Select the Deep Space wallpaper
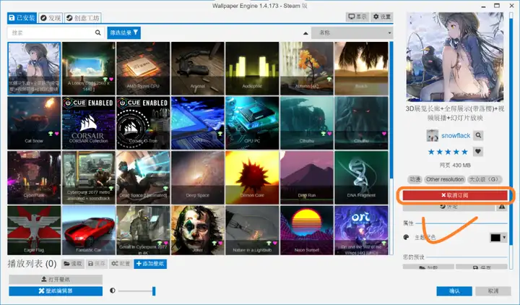 pyautogui.click(x=198, y=177)
